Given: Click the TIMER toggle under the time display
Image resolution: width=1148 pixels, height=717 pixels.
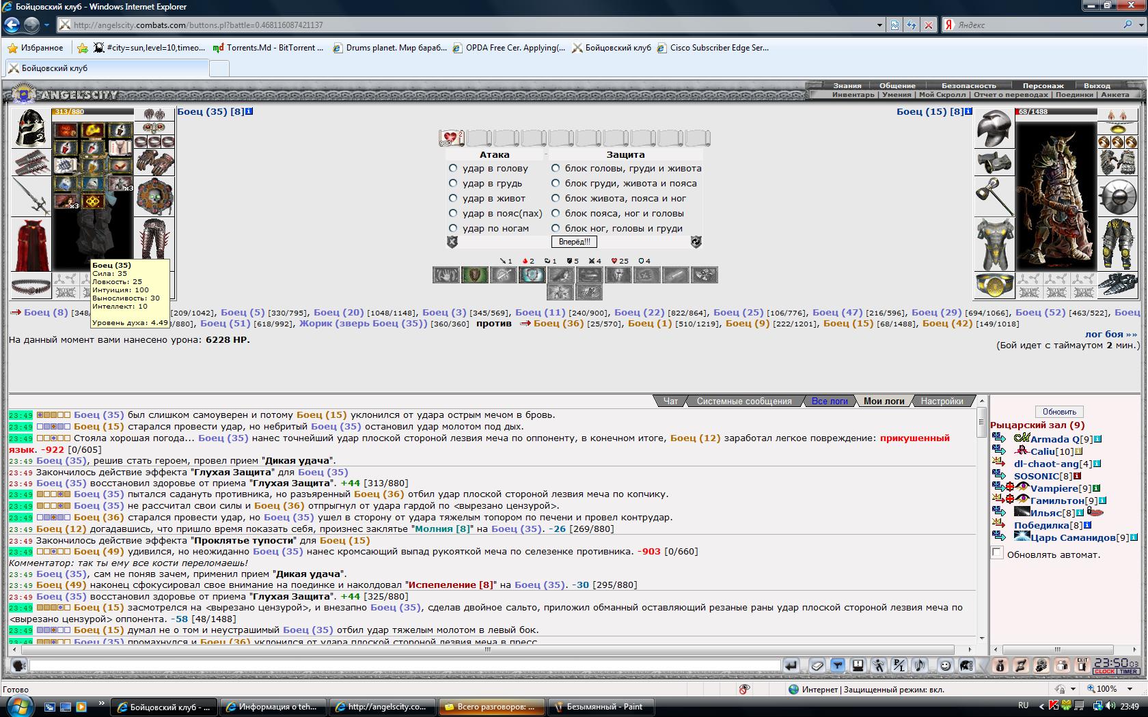Looking at the screenshot, I should pos(1128,672).
